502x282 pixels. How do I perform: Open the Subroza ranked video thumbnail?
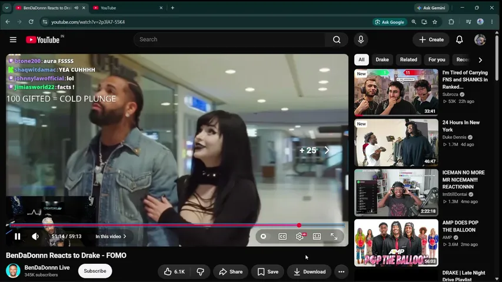point(396,92)
